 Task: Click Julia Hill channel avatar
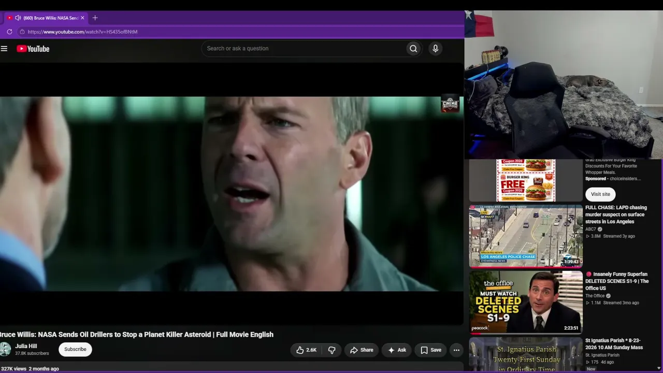click(5, 349)
